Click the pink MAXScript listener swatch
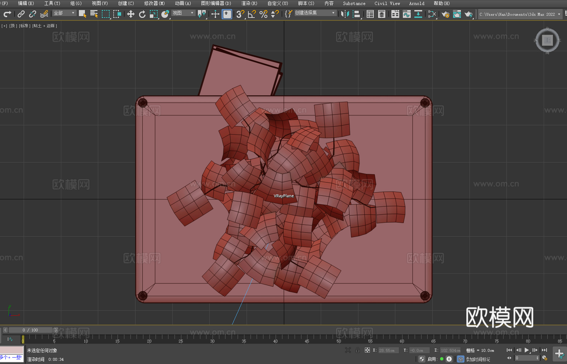This screenshot has height=364, width=567. click(12, 350)
